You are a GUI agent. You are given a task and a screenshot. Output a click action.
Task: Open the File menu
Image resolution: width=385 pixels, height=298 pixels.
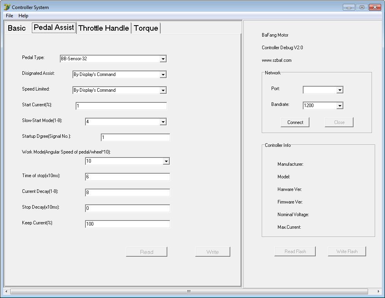(x=9, y=16)
